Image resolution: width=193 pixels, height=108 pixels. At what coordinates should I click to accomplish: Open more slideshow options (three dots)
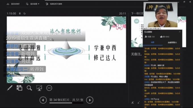pyautogui.click(x=49, y=88)
